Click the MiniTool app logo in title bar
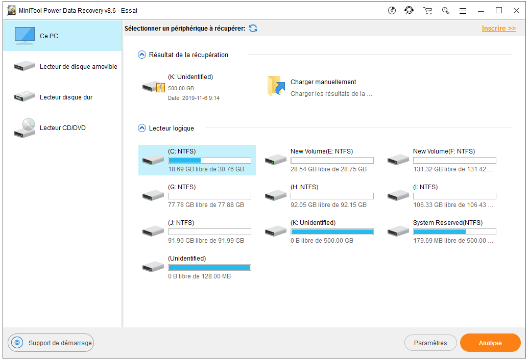 (11, 10)
